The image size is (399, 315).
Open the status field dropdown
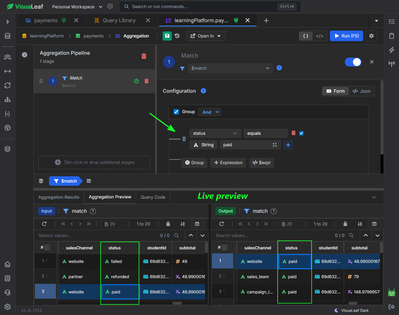pyautogui.click(x=215, y=133)
